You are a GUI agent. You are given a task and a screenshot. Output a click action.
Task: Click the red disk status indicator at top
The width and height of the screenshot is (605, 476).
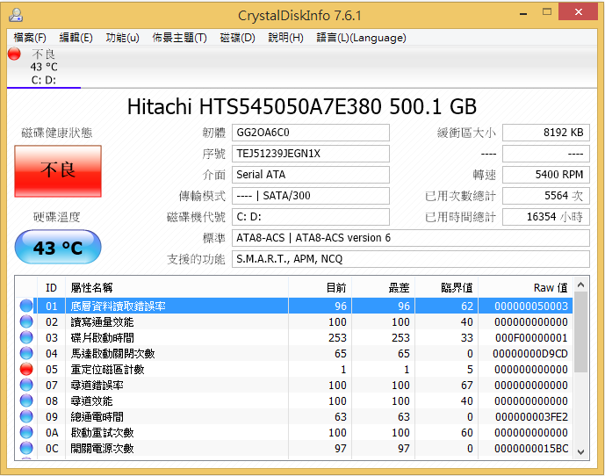[14, 54]
